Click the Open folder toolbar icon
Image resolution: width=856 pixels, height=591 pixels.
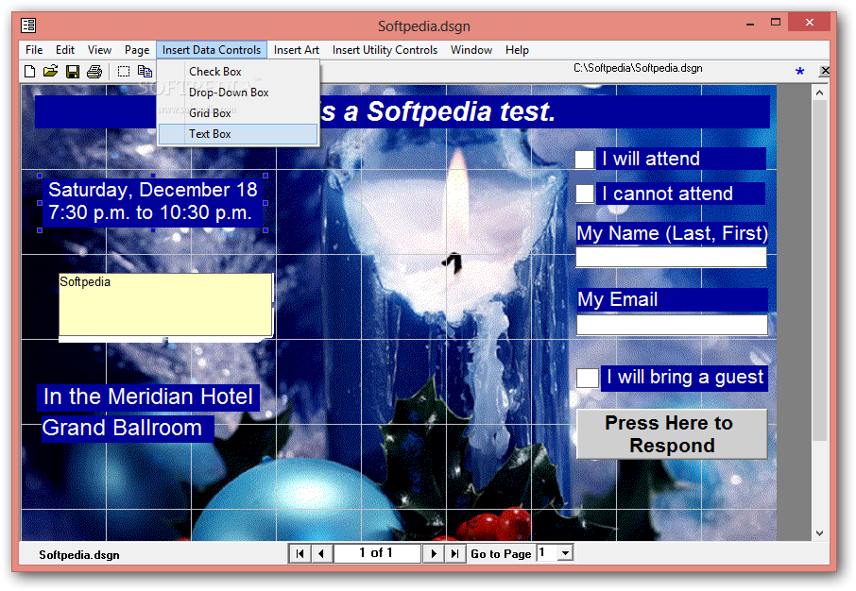coord(51,72)
